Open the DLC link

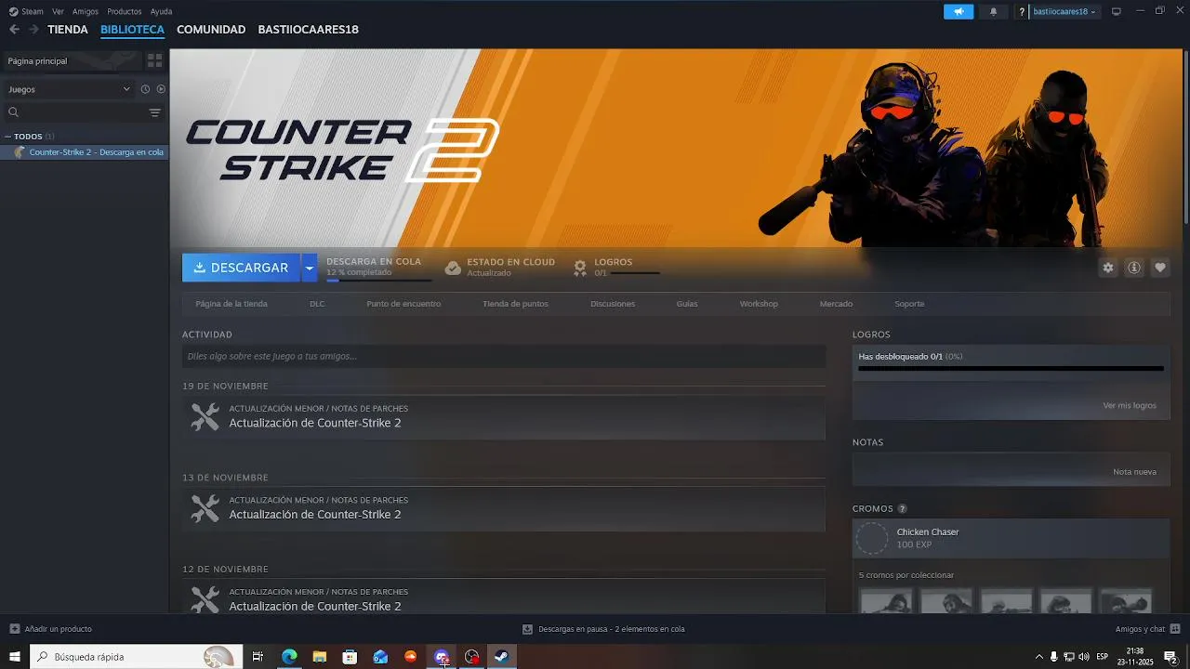coord(317,304)
